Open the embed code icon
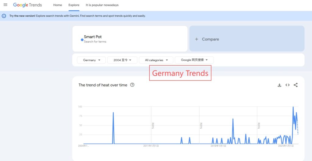312x161 pixels. (287, 85)
